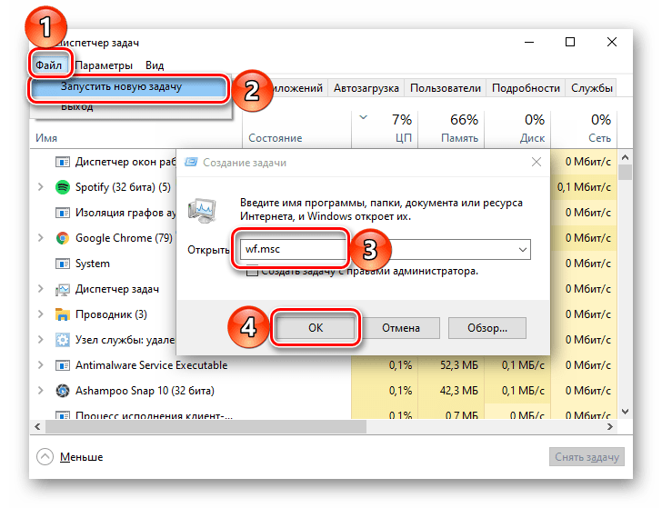Screen dimensions: 662x508
Task: Click the 52,3 МБ memory value
Action: (x=459, y=365)
